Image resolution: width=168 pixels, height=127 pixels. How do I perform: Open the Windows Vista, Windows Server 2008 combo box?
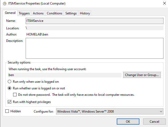tap(110, 112)
